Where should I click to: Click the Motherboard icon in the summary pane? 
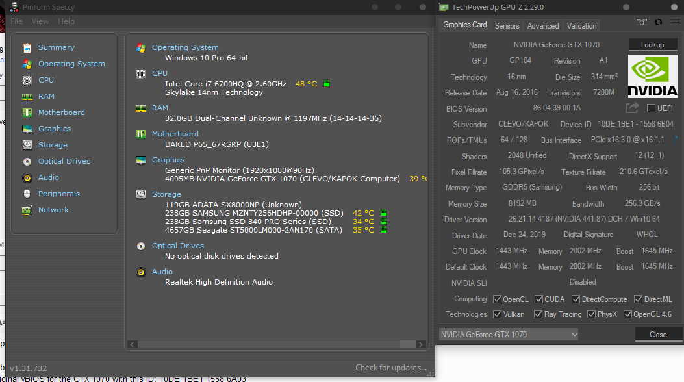[x=141, y=134]
